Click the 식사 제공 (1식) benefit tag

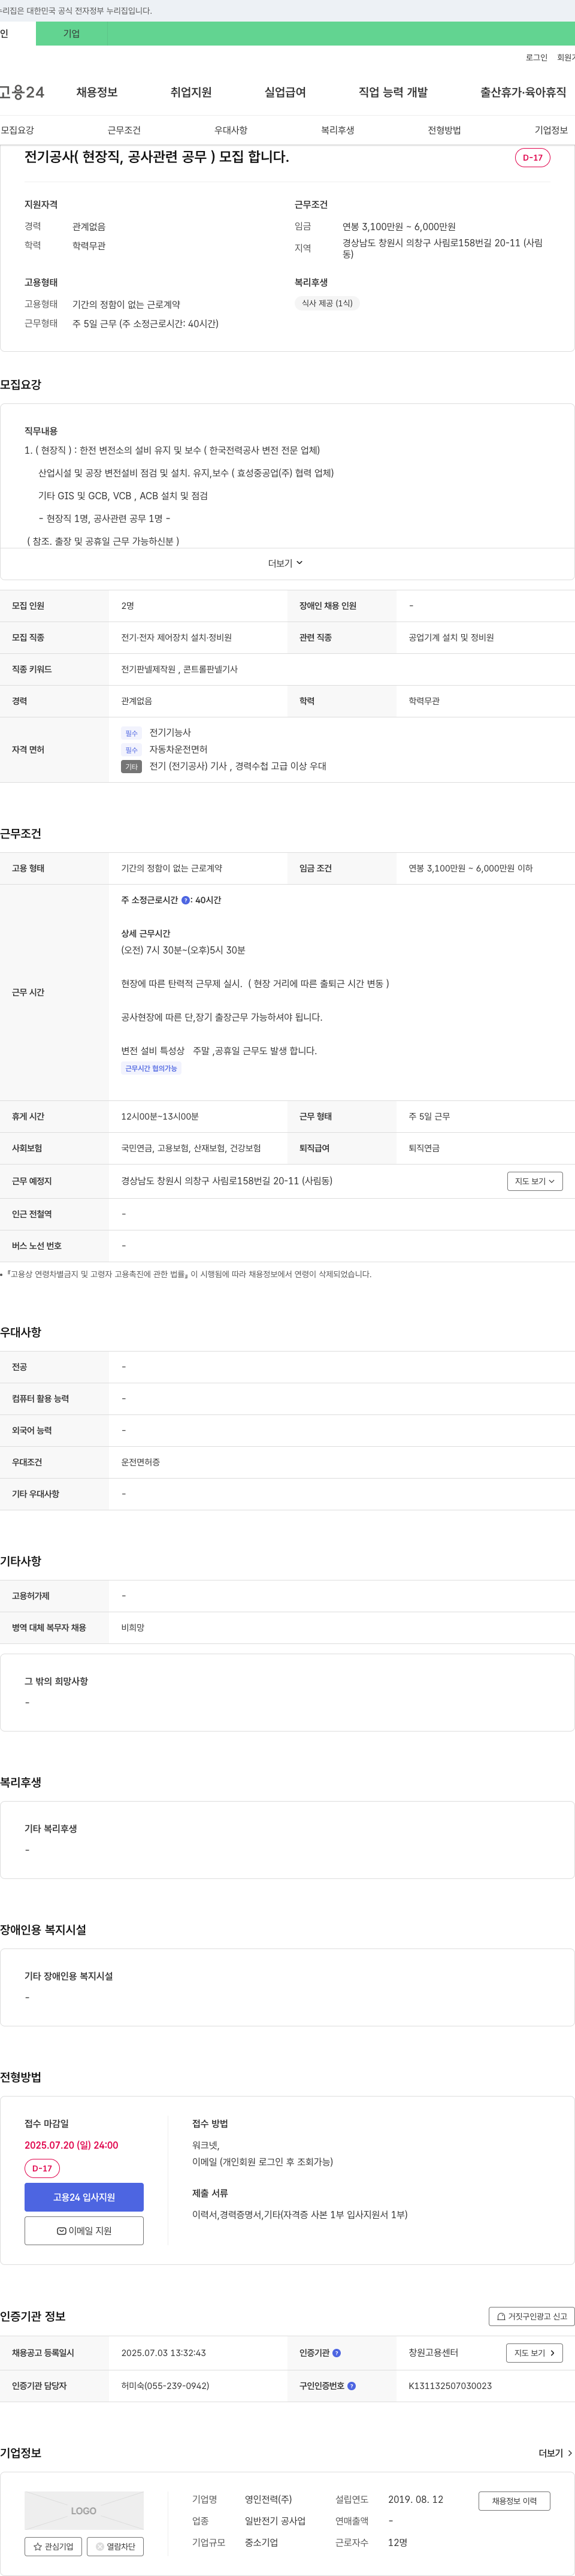[327, 303]
